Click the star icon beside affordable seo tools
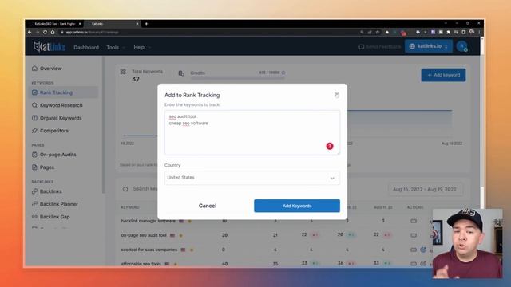The height and width of the screenshot is (287, 511). [x=176, y=264]
